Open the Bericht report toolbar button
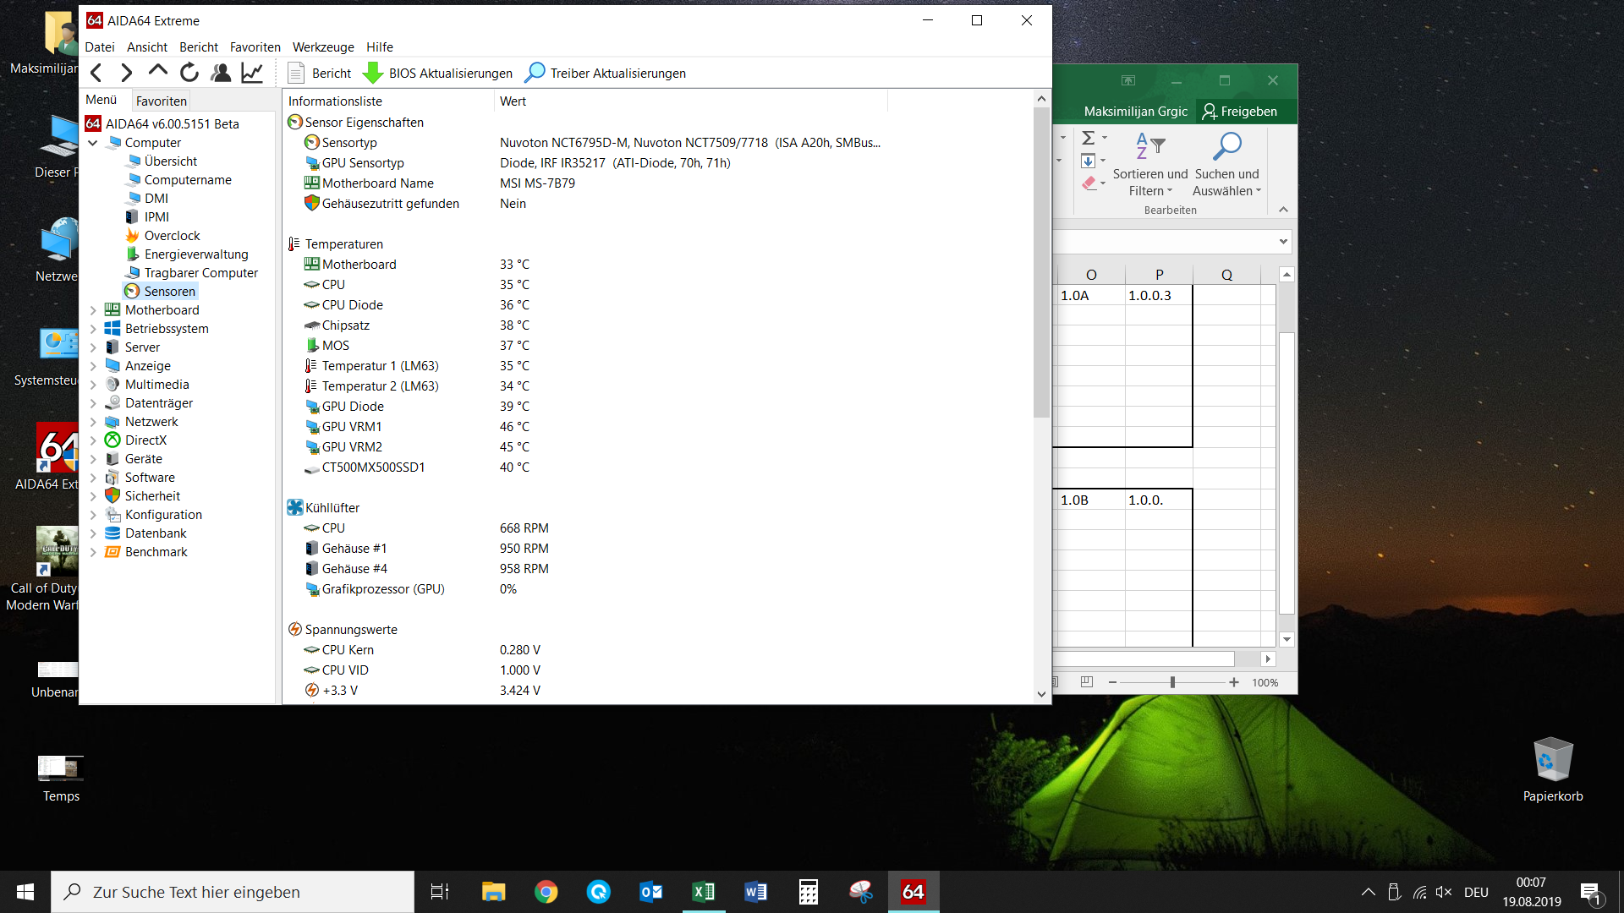1624x913 pixels. pos(320,73)
